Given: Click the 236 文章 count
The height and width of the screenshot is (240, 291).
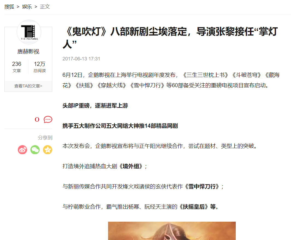Looking at the screenshot, I should 17,67.
